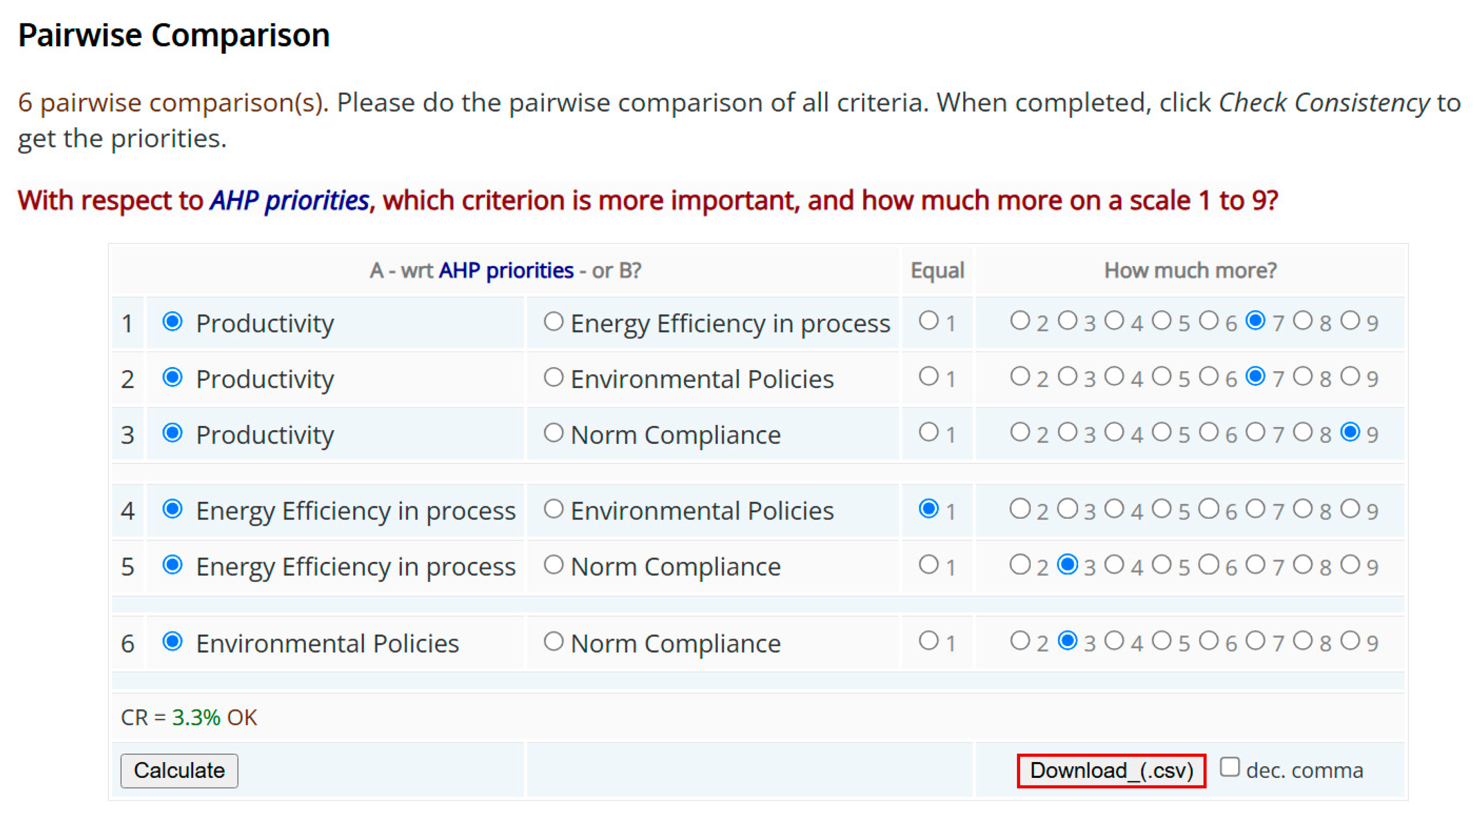
Task: Select Environmental Policies option in row 2
Action: click(x=553, y=377)
